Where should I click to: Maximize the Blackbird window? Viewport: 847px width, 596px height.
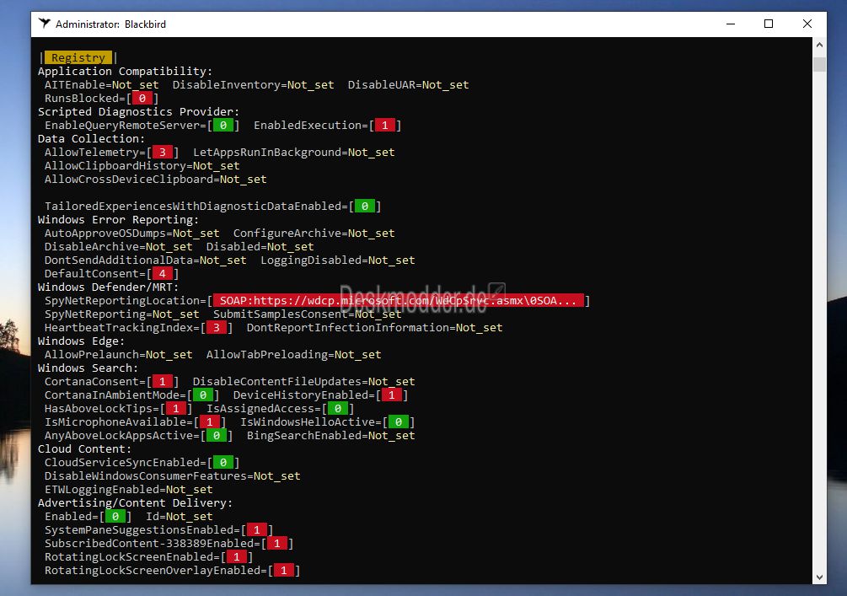tap(769, 24)
